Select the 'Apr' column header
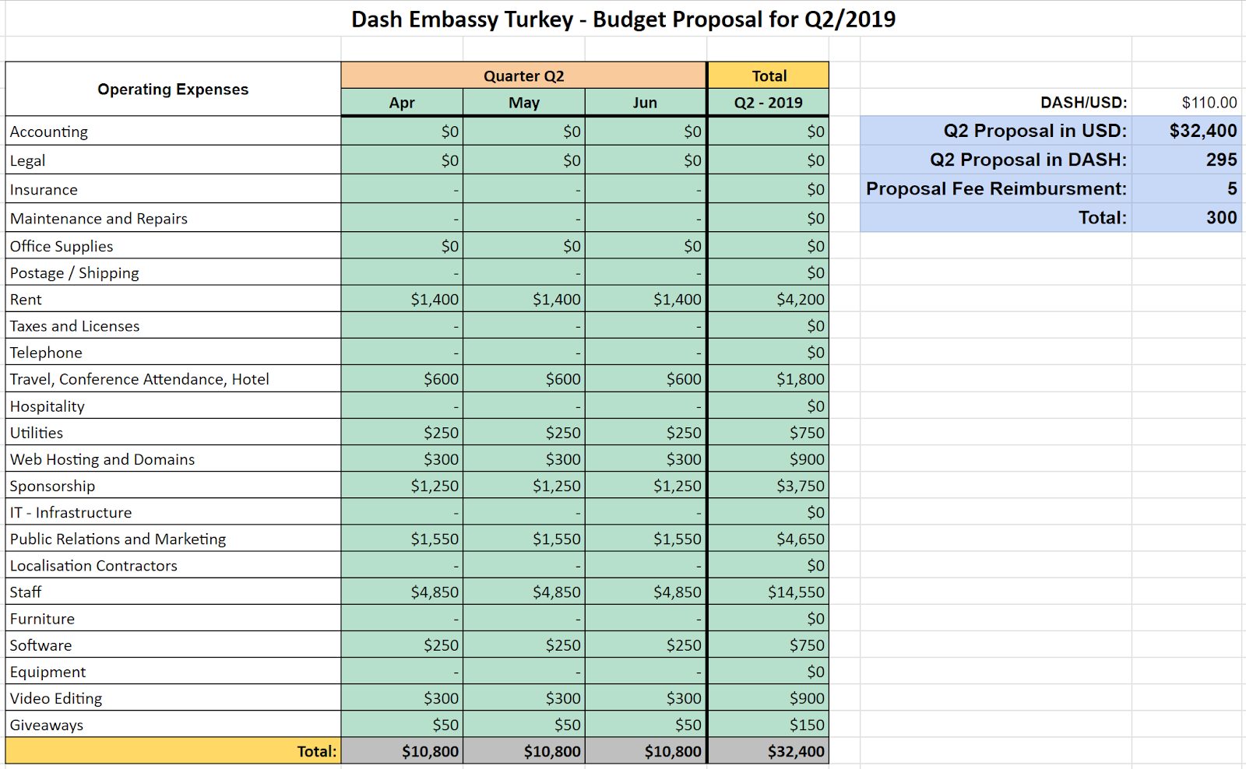The height and width of the screenshot is (769, 1246). coord(402,102)
